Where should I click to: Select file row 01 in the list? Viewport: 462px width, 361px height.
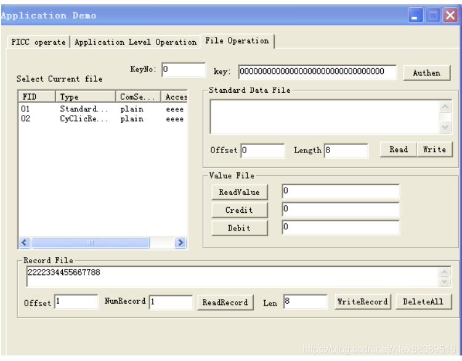[102, 109]
